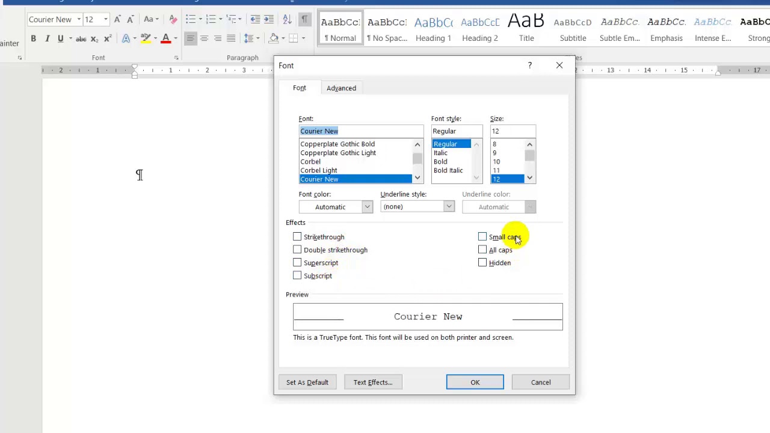Select Corbel Light in font list
770x433 pixels.
(355, 170)
